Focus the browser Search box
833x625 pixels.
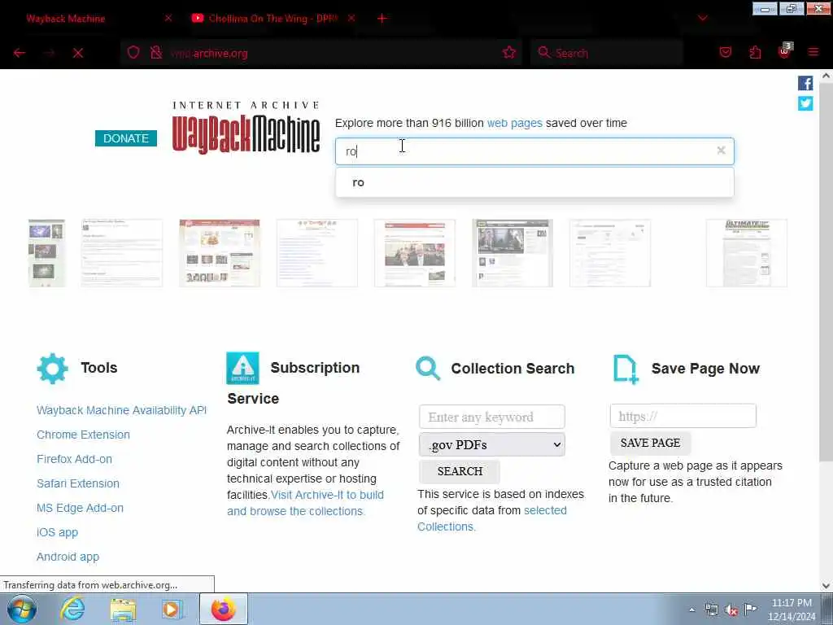point(607,53)
